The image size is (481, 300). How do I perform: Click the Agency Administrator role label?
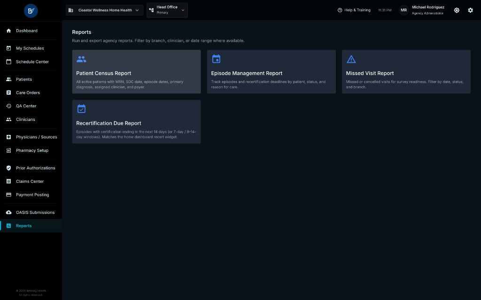click(427, 13)
